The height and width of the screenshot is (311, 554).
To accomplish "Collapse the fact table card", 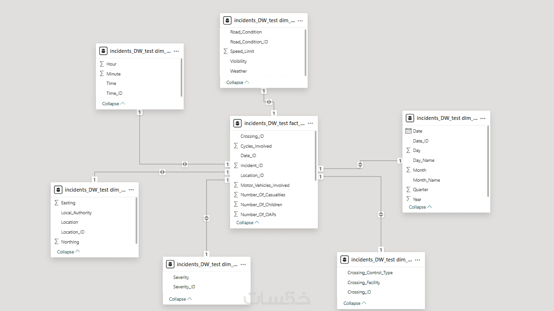I will point(247,223).
